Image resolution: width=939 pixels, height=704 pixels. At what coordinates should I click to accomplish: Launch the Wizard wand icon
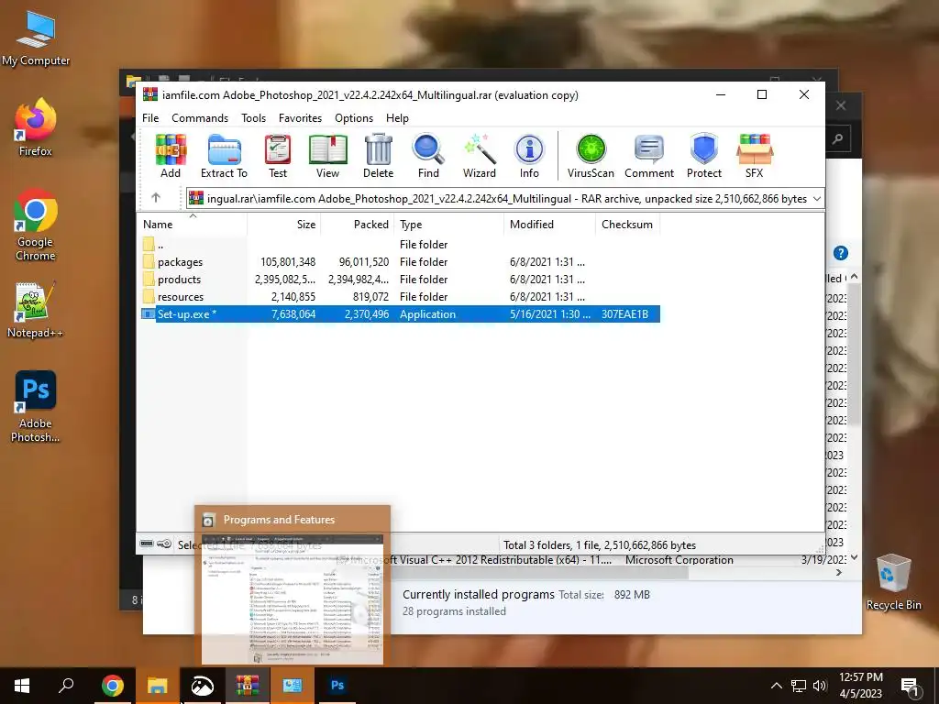coord(479,155)
